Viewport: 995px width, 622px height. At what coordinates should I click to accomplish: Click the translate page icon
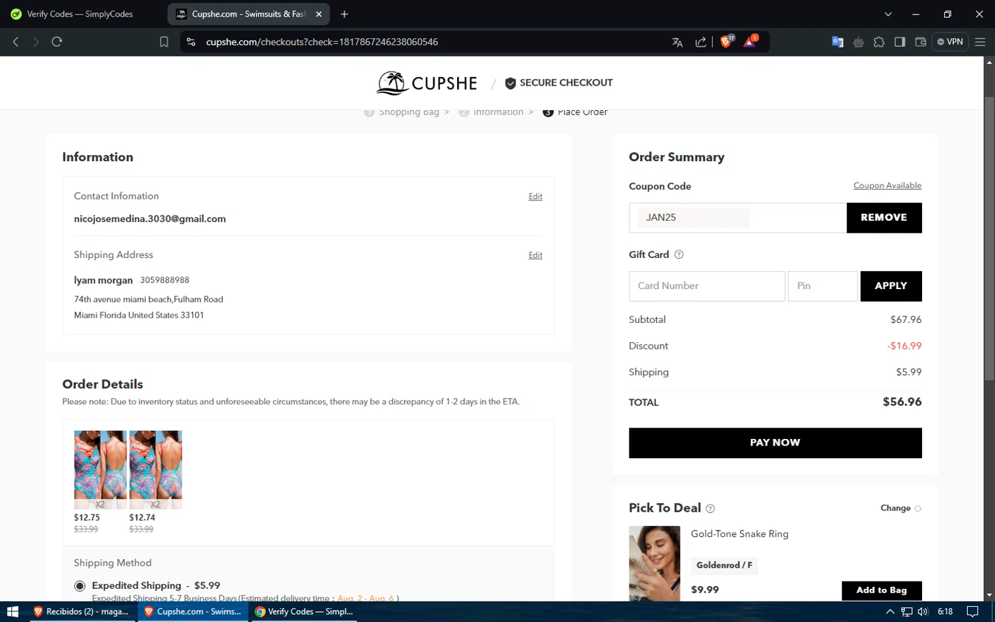[677, 42]
